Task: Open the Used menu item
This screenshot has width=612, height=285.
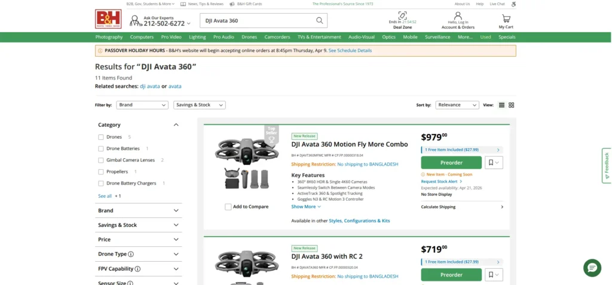Action: (x=485, y=37)
